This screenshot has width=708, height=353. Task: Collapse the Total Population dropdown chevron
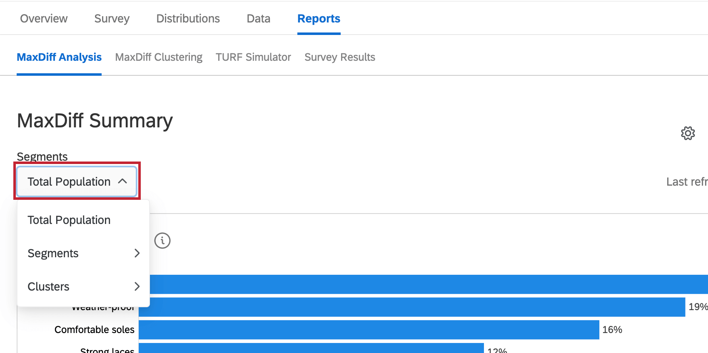coord(123,181)
